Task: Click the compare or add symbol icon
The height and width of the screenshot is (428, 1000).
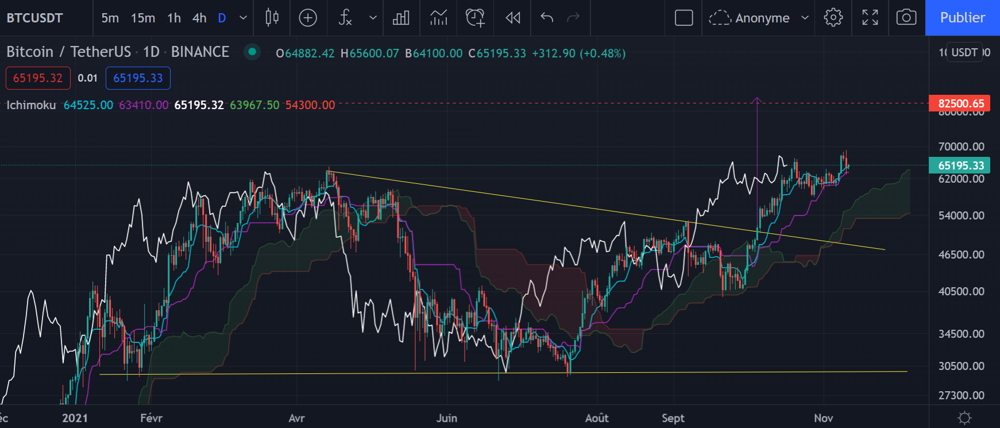Action: 308,18
